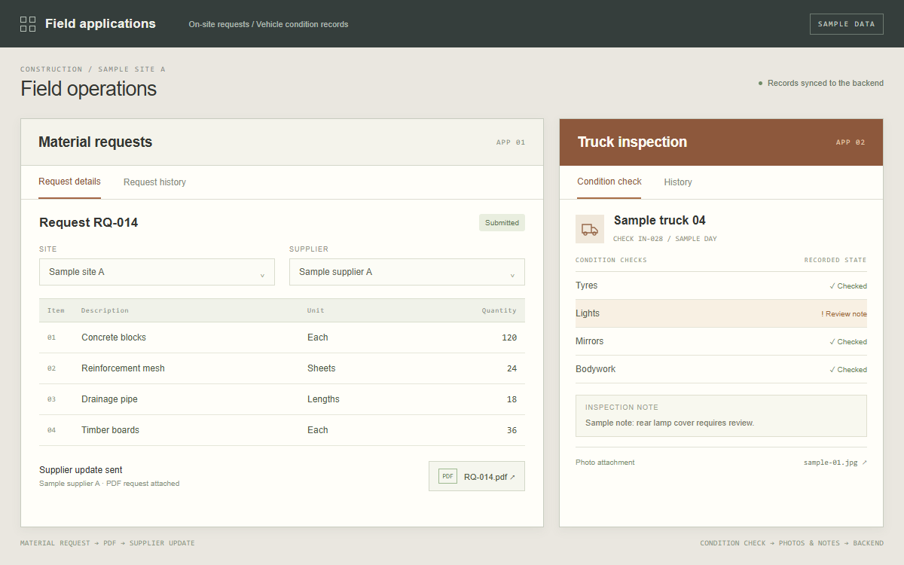Image resolution: width=904 pixels, height=565 pixels.
Task: Click the quantity 120 cell
Action: 509,337
